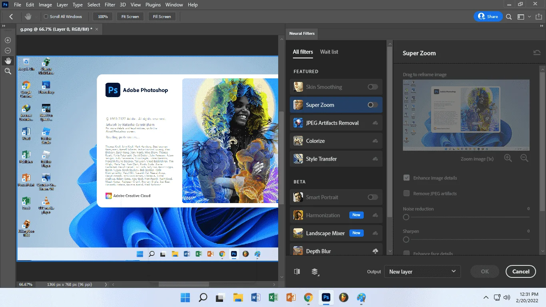Open the Filter menu

[111, 5]
